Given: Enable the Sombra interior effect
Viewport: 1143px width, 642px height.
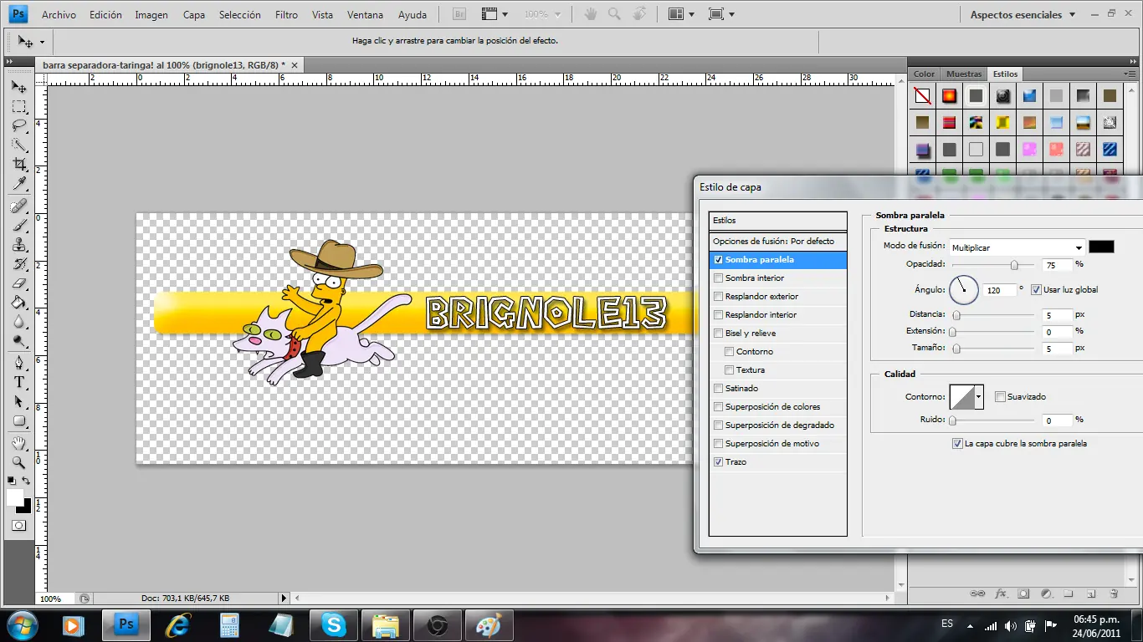Looking at the screenshot, I should [718, 278].
